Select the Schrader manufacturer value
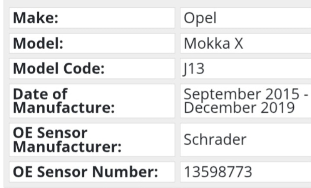 [x=215, y=140]
